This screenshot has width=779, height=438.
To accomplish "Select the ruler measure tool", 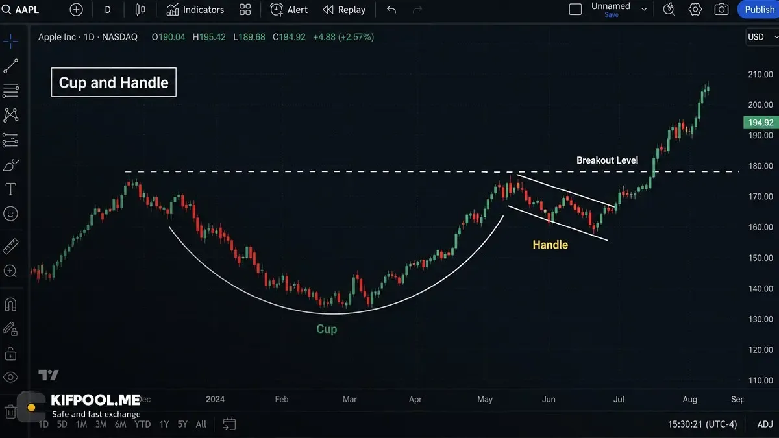I will (10, 247).
